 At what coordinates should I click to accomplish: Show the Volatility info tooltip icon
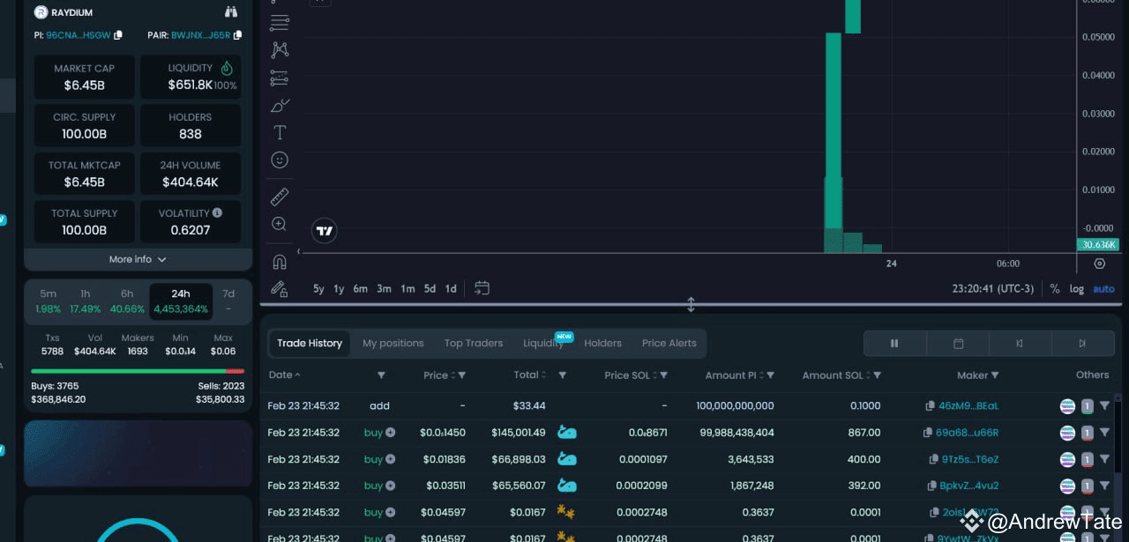217,212
